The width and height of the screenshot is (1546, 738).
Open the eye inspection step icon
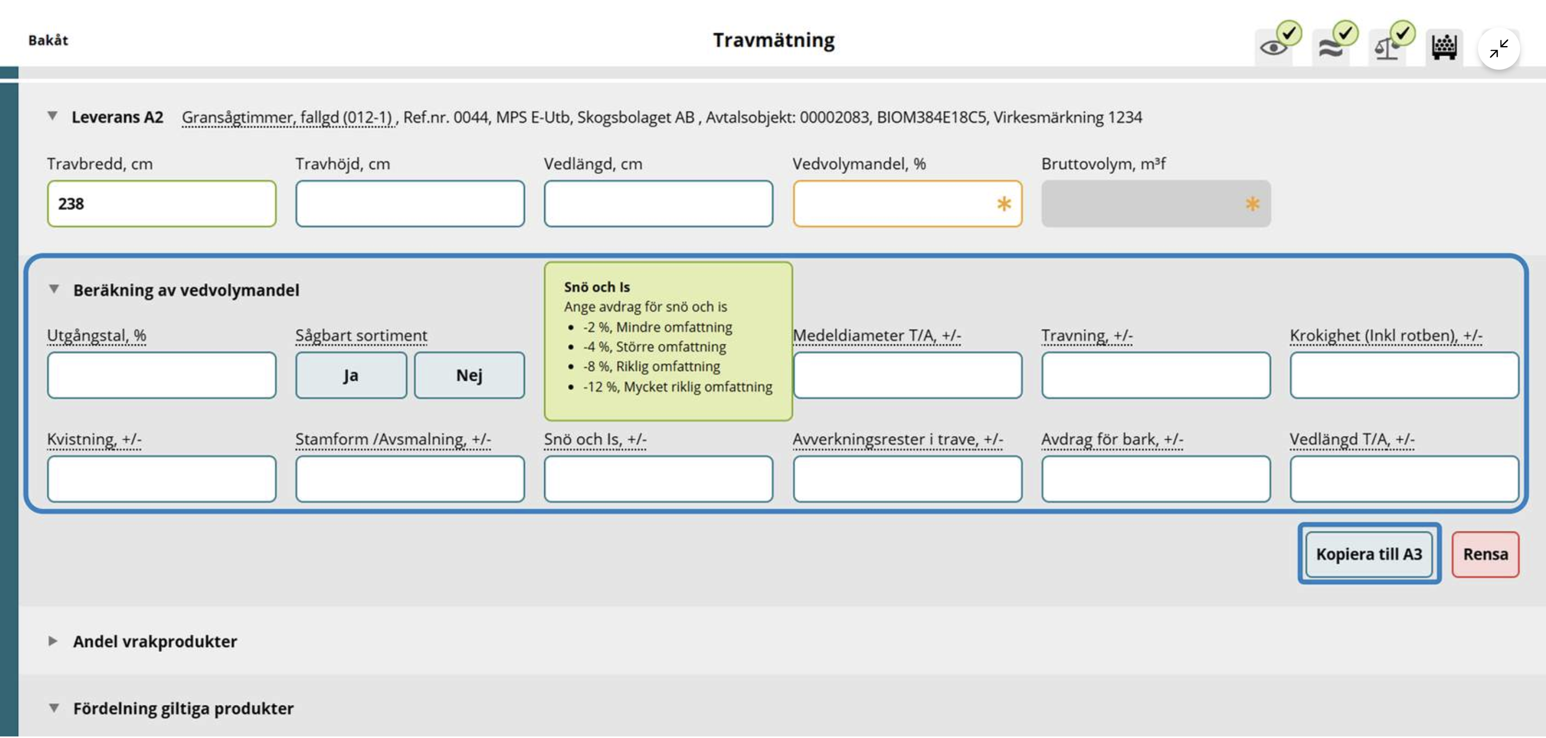point(1274,47)
